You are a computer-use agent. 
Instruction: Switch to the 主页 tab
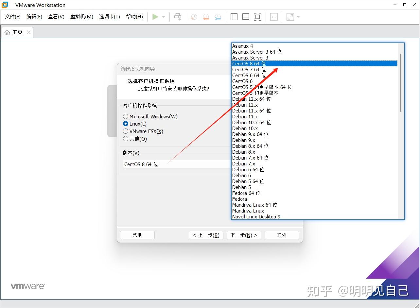(x=17, y=32)
